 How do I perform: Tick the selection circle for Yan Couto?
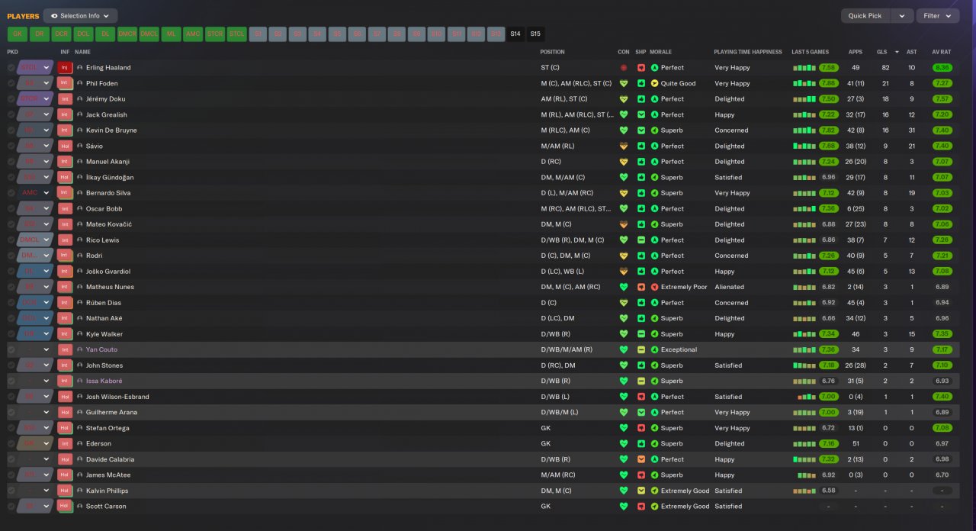11,349
